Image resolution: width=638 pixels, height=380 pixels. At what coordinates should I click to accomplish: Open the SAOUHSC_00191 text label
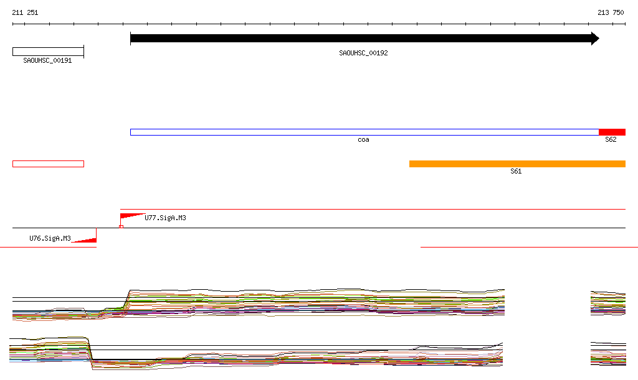point(47,61)
